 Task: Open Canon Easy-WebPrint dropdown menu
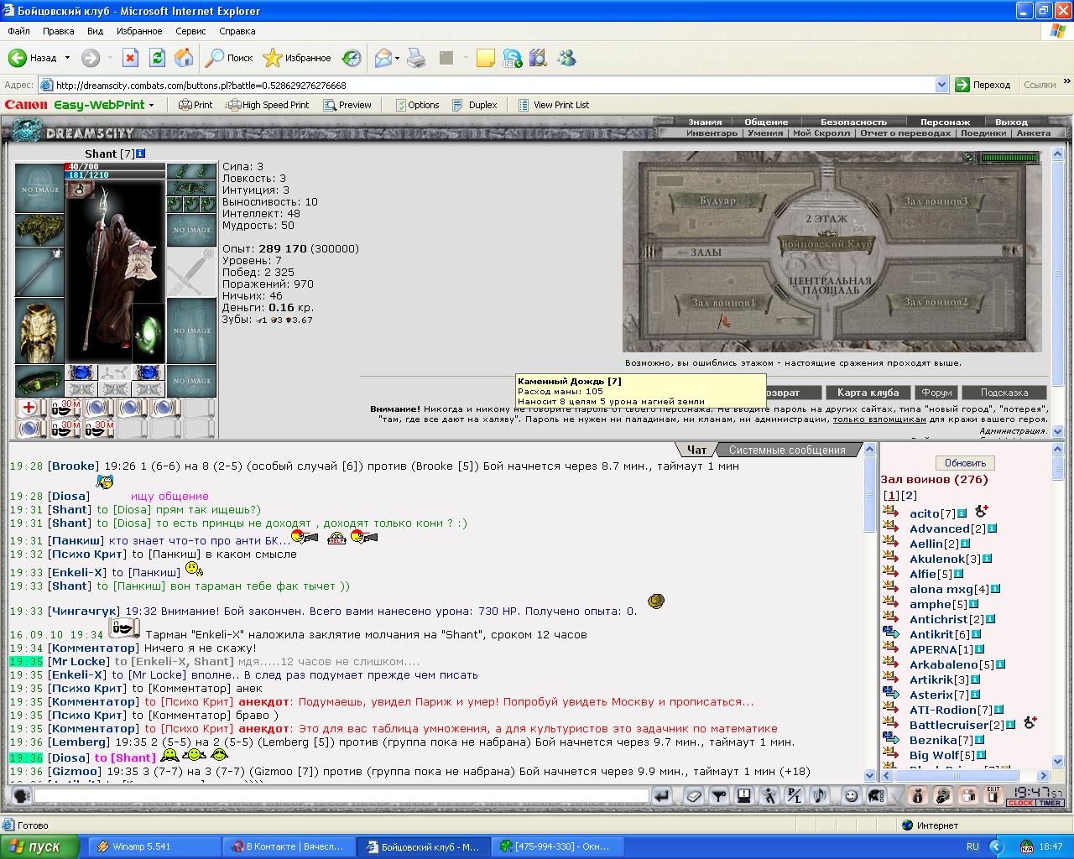[151, 105]
